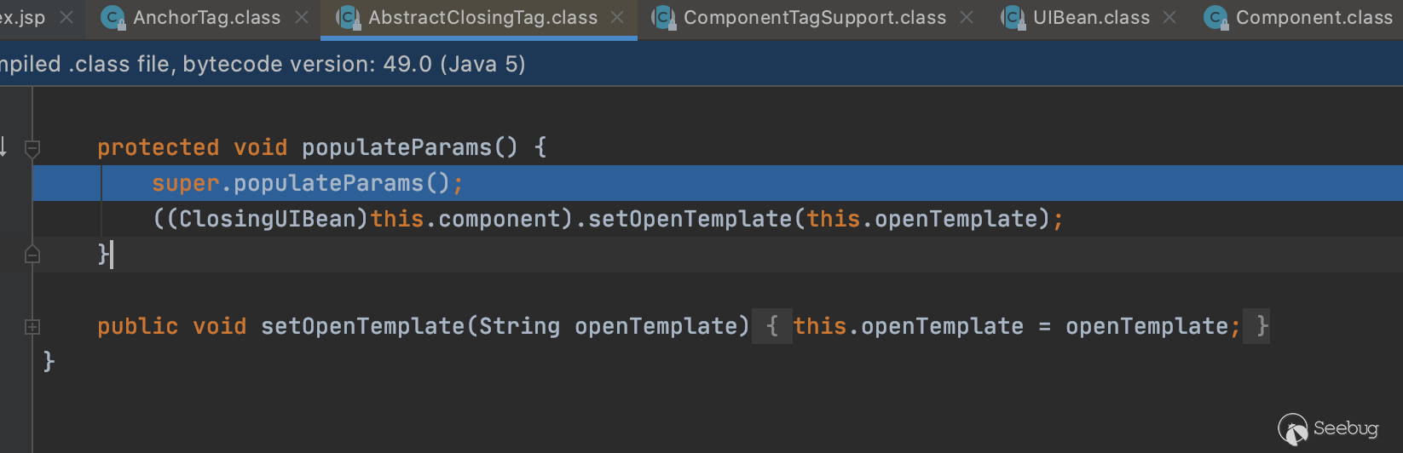The image size is (1403, 453).
Task: Open the UIBean.class tab
Action: 1091,18
